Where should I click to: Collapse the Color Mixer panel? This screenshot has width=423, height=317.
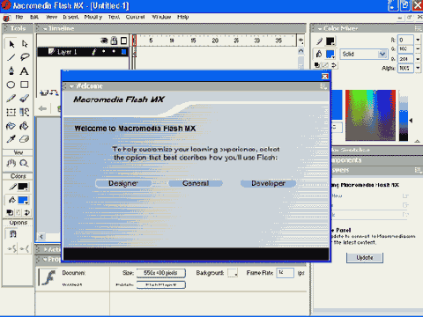(320, 28)
